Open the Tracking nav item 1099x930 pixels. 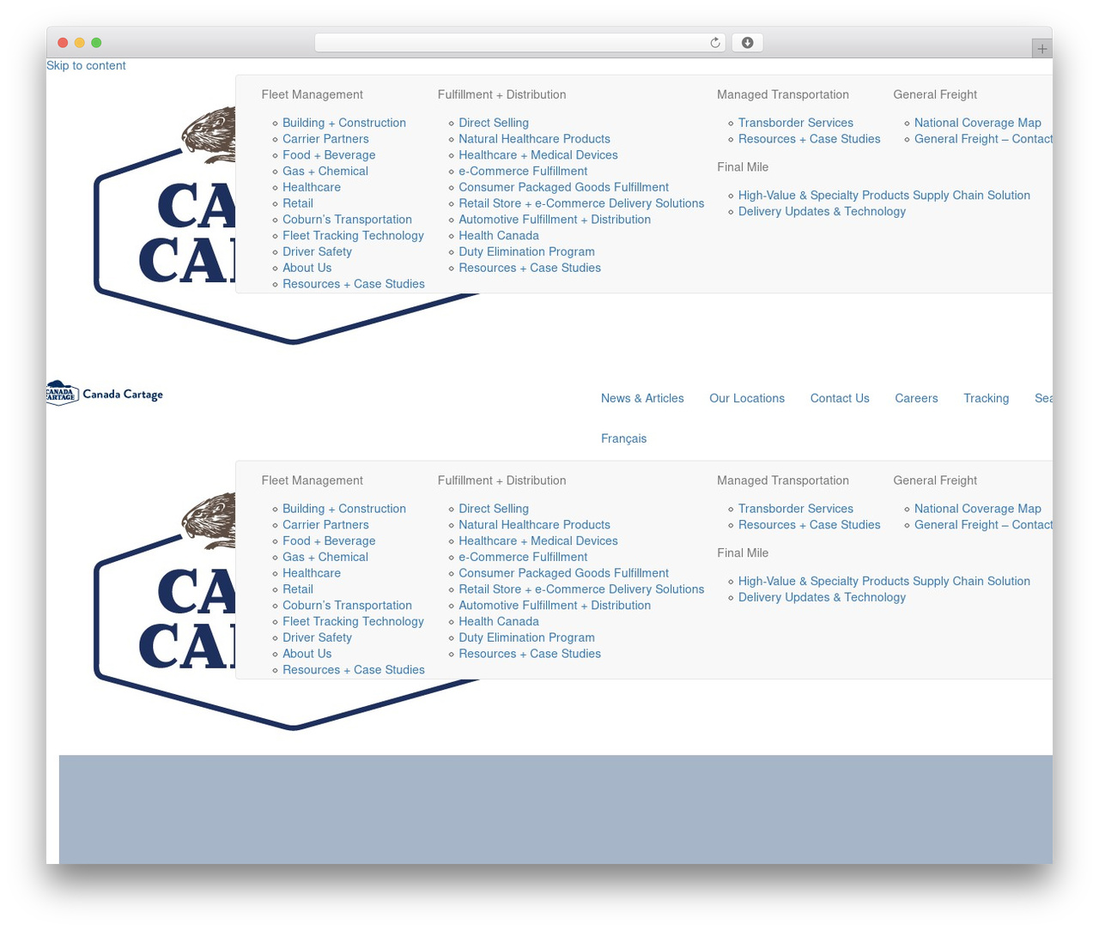pyautogui.click(x=986, y=398)
